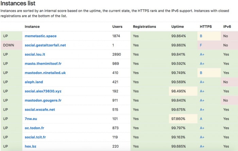Screen dimensions: 238x151
Task: Open the social.alex73630.xyz instance link
Action: click(x=43, y=91)
